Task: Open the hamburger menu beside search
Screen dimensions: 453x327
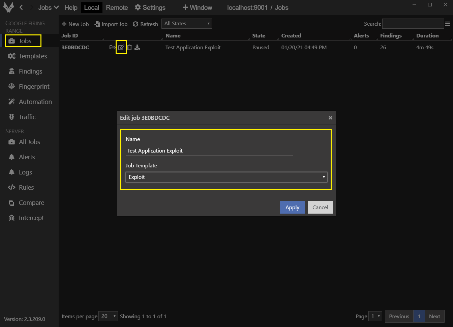Action: (448, 24)
